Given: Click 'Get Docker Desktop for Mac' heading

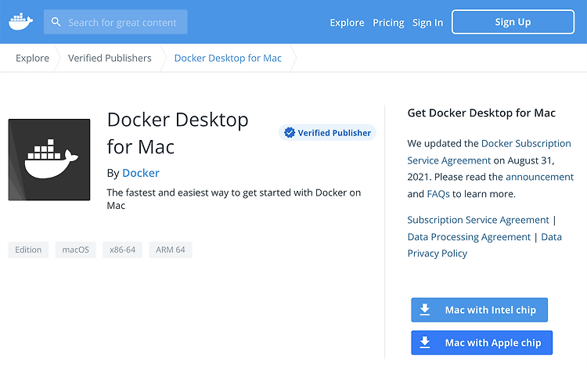Looking at the screenshot, I should click(x=481, y=113).
